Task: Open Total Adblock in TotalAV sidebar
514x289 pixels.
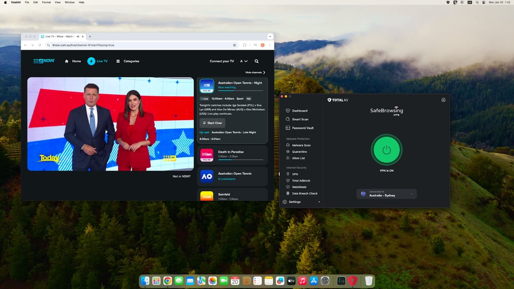Action: pos(298,181)
